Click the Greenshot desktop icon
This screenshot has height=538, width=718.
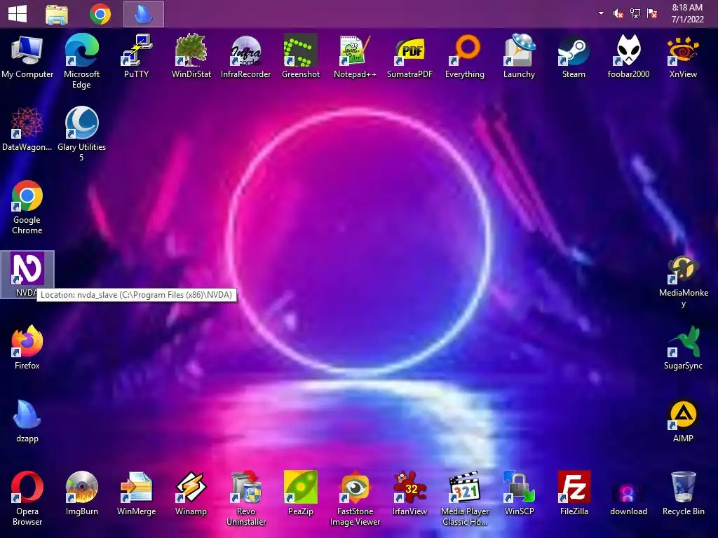(300, 56)
